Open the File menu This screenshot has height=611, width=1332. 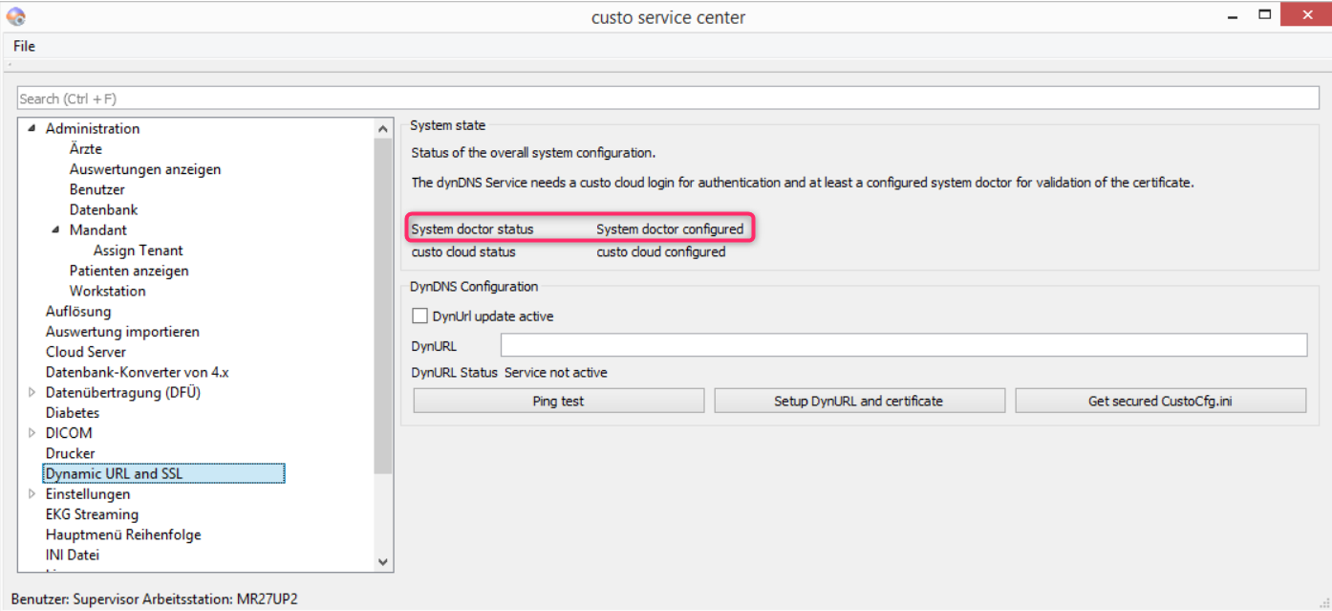tap(24, 46)
